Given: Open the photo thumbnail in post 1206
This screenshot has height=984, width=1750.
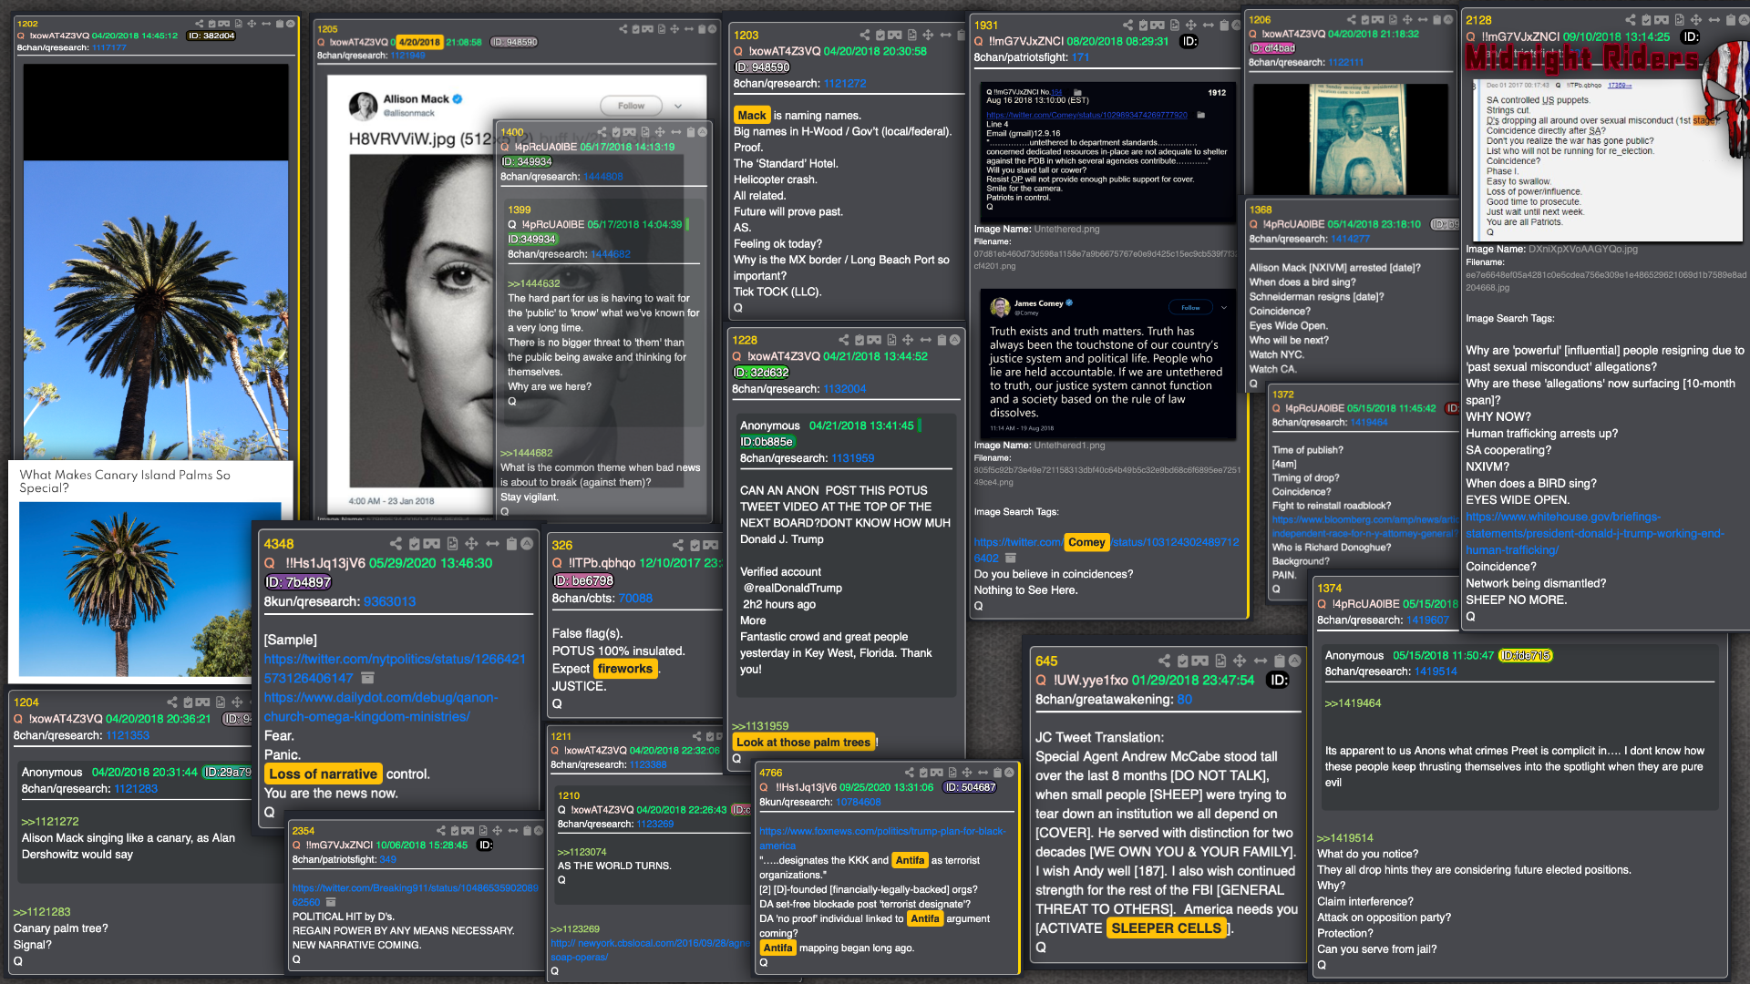Looking at the screenshot, I should tap(1351, 139).
